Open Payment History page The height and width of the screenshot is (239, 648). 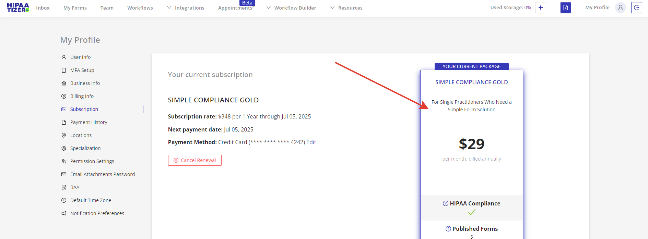coord(89,122)
